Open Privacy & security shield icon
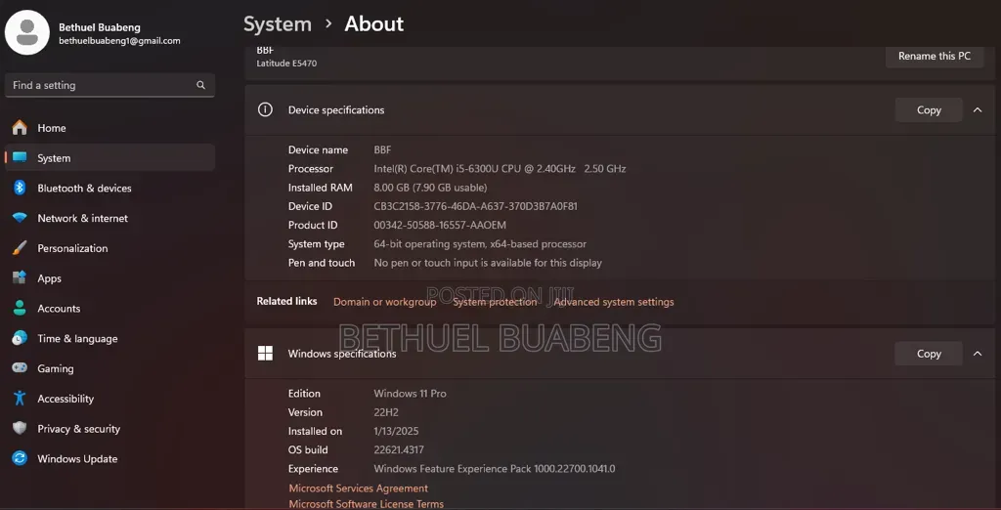1001x510 pixels. point(20,428)
